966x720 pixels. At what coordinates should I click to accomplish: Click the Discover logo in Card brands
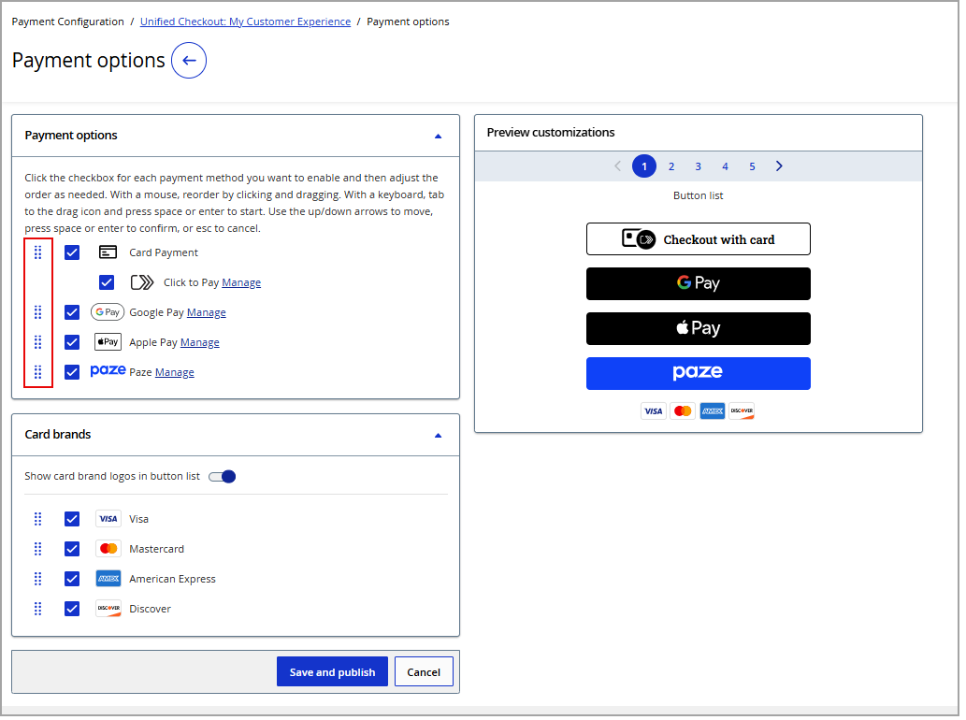point(108,611)
